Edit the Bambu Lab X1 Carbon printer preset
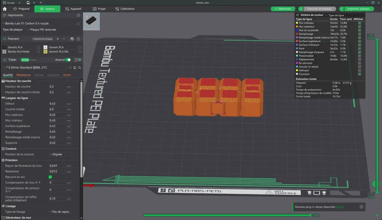This screenshot has height=220, width=382. click(78, 23)
